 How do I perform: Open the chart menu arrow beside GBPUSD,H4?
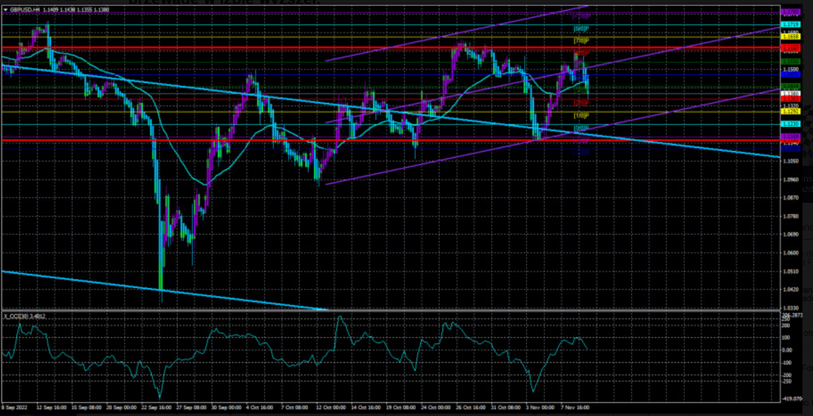(x=5, y=9)
